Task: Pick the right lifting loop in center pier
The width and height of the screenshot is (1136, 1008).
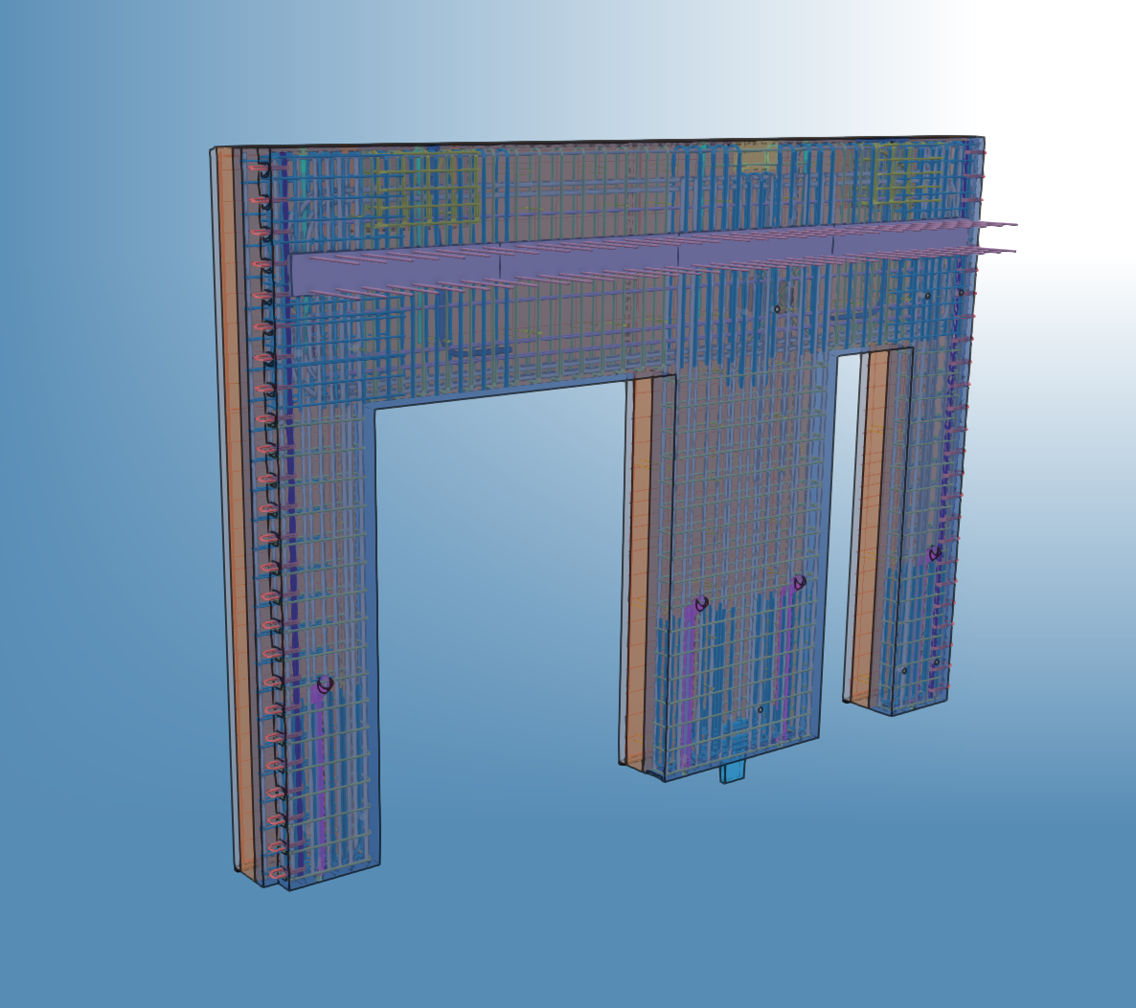Action: (799, 582)
